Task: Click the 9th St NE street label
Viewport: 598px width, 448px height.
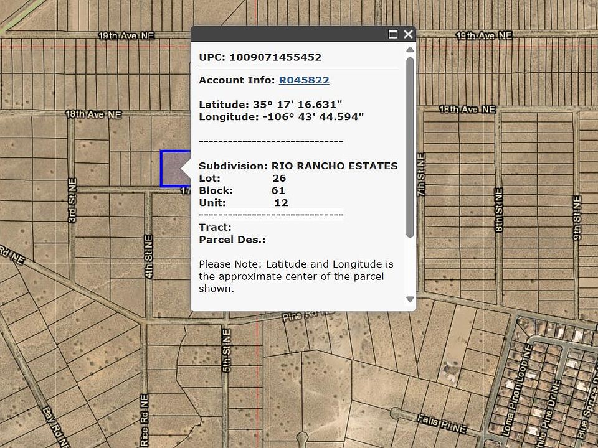Action: (577, 218)
